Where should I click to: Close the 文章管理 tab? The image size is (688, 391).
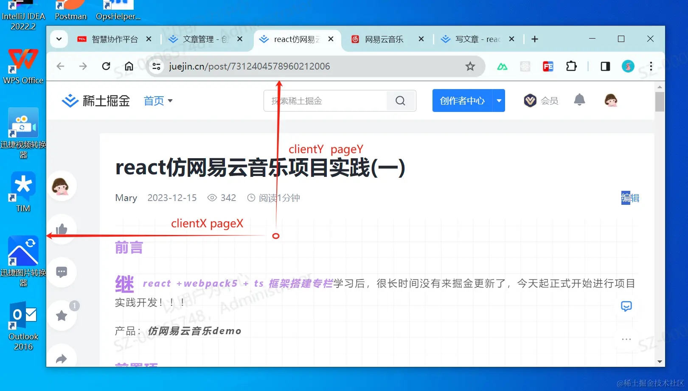pos(240,39)
